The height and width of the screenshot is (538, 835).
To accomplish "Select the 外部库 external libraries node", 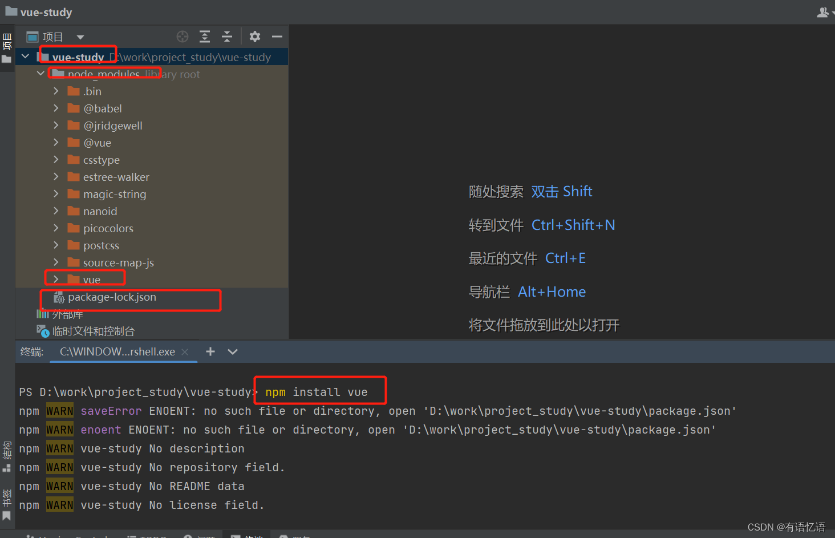I will (x=68, y=314).
